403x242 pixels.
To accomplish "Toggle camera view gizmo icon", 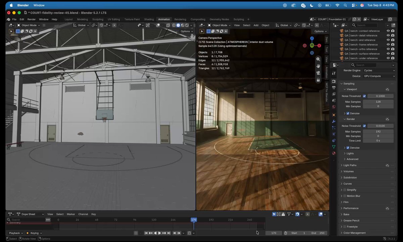I will pyautogui.click(x=318, y=73).
